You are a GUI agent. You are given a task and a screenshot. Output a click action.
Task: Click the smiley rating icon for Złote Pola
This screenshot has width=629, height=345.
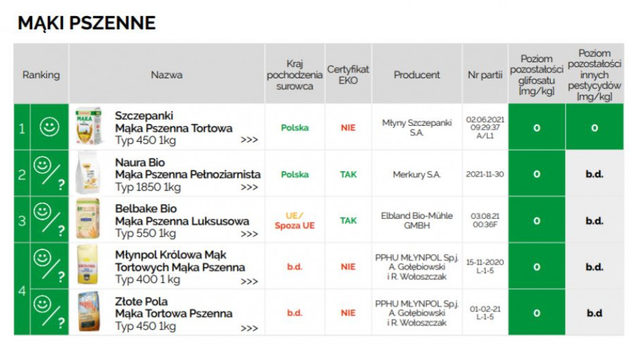coord(50,312)
